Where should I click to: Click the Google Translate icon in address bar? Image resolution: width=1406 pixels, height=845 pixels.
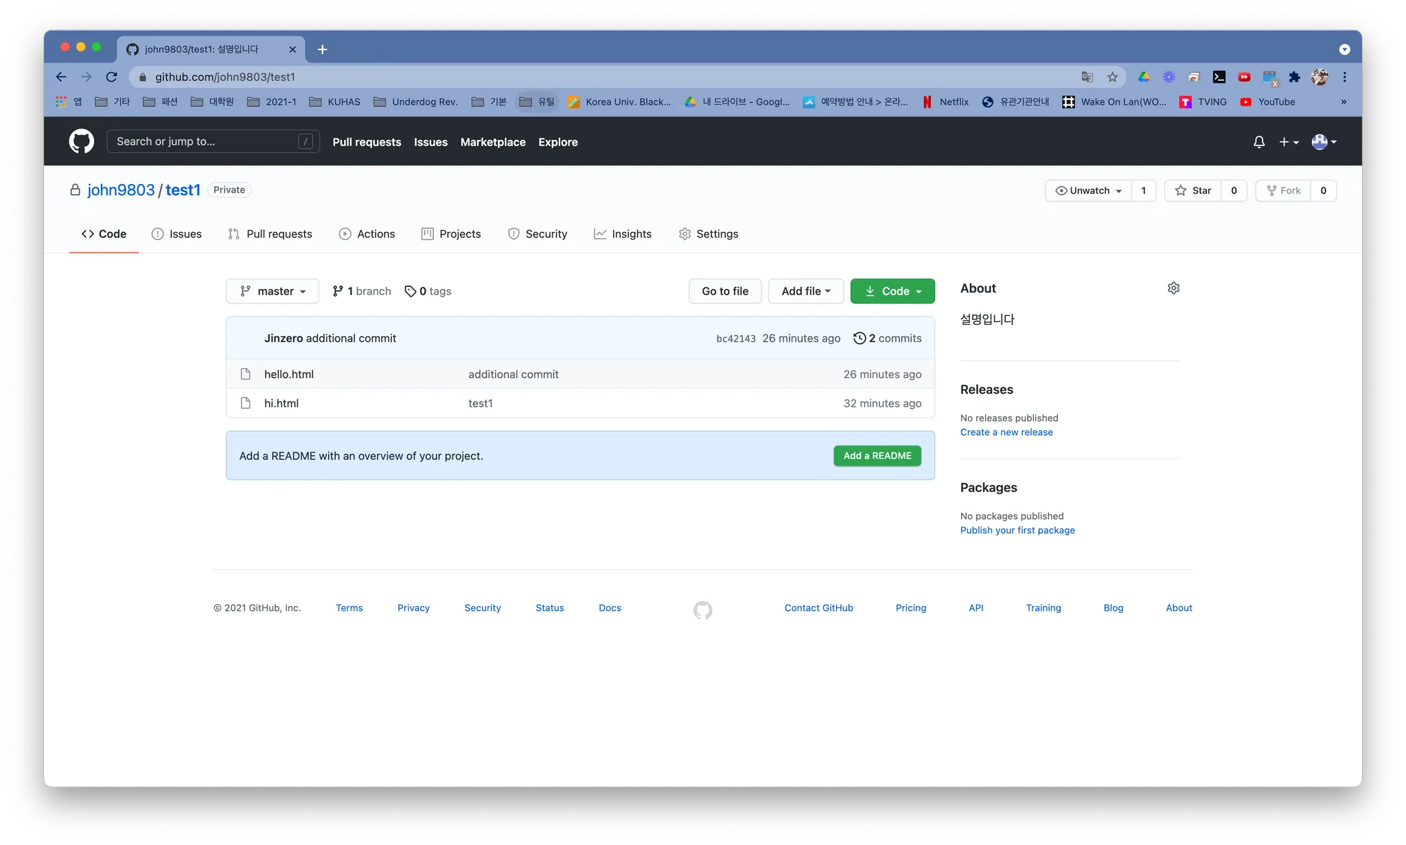(x=1087, y=77)
